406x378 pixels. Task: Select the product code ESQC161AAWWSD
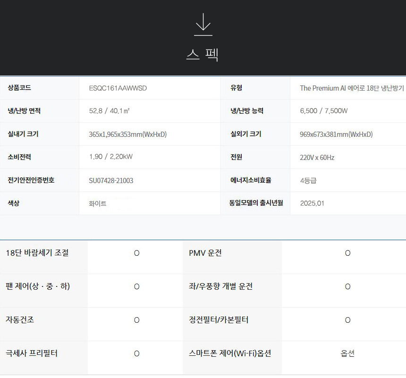click(118, 88)
